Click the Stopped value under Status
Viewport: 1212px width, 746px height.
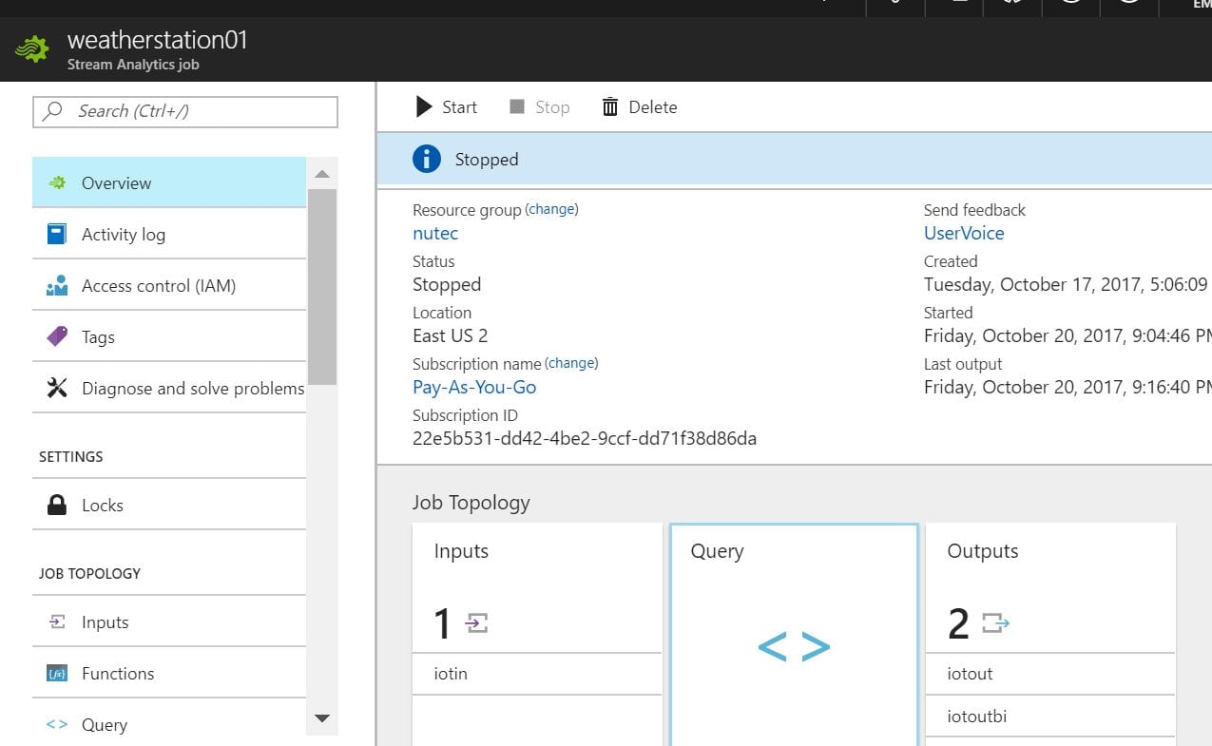click(447, 284)
